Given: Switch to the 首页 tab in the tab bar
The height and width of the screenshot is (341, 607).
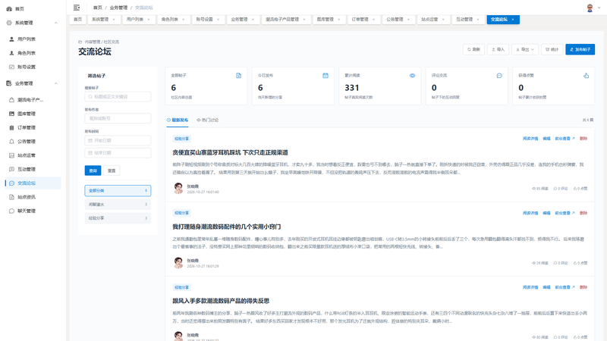Looking at the screenshot, I should 78,20.
